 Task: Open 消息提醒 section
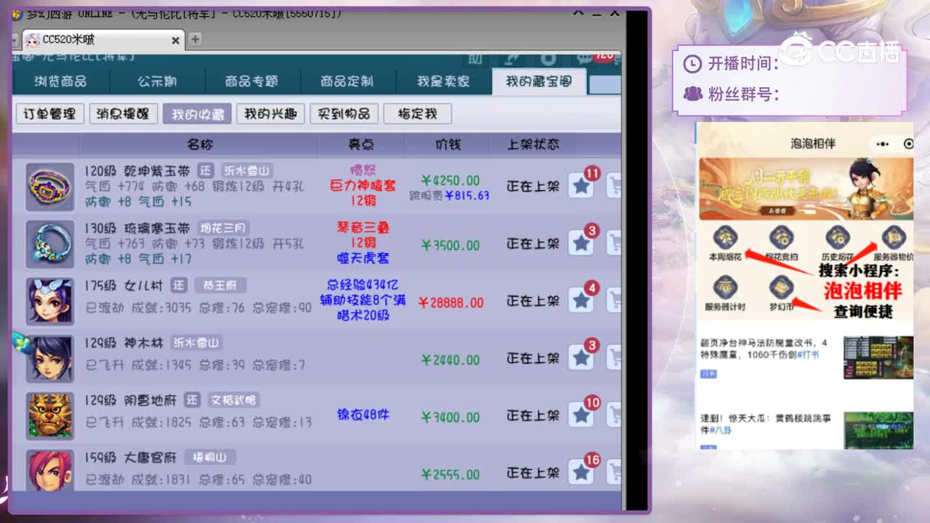pyautogui.click(x=123, y=113)
